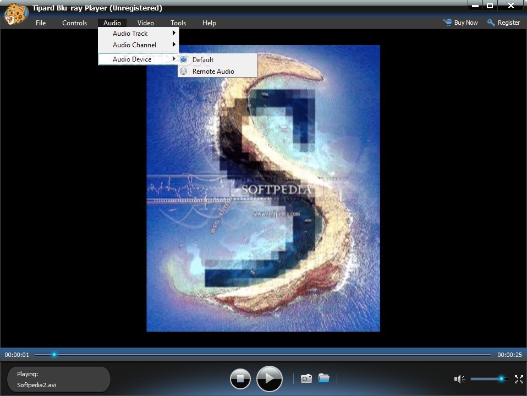Viewport: 527px width, 396px height.
Task: Minimize the player window
Action: (x=475, y=5)
